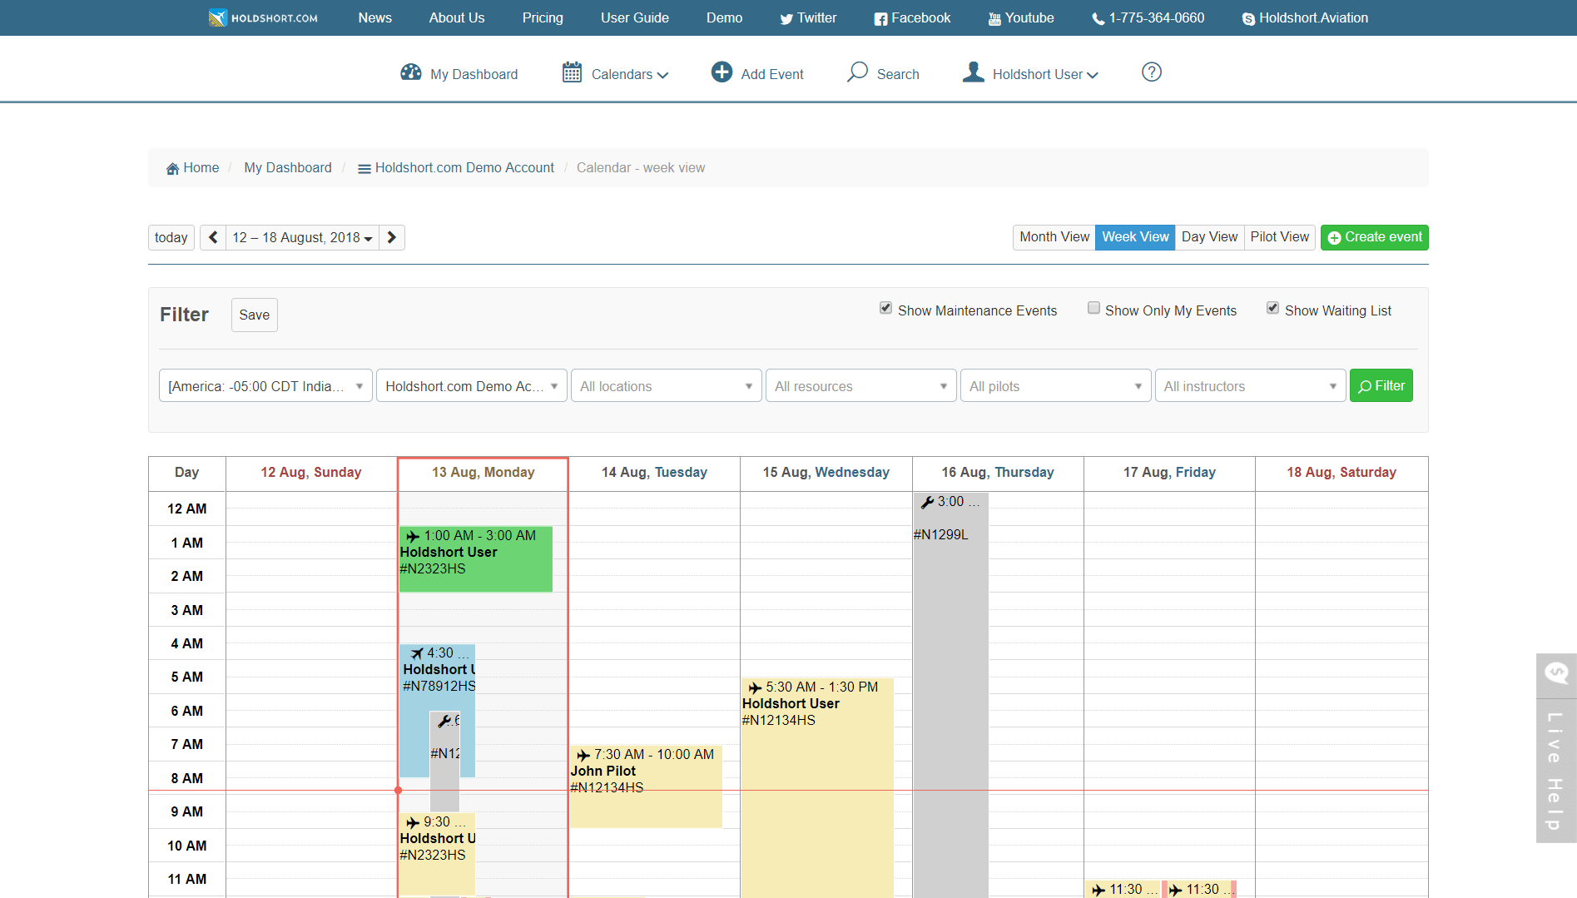Screen dimensions: 1577x898
Task: Disable Show Maintenance Events
Action: (x=885, y=307)
